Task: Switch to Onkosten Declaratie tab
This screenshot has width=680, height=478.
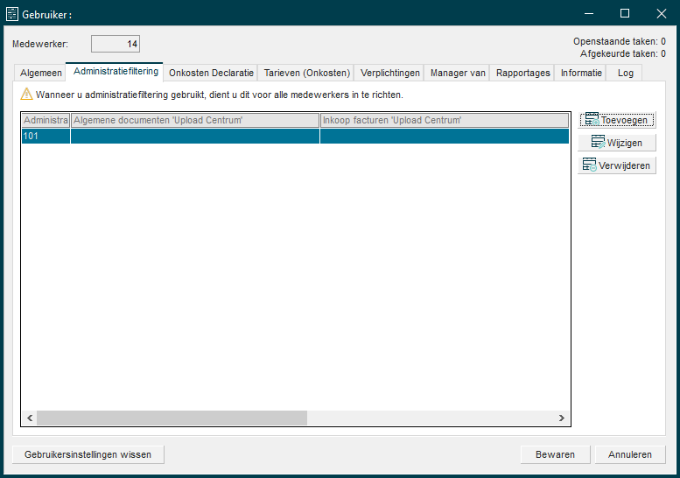Action: tap(211, 73)
